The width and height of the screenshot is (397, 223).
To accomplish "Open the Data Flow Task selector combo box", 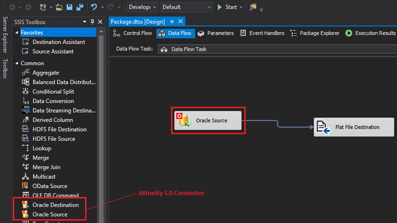I will click(277, 49).
